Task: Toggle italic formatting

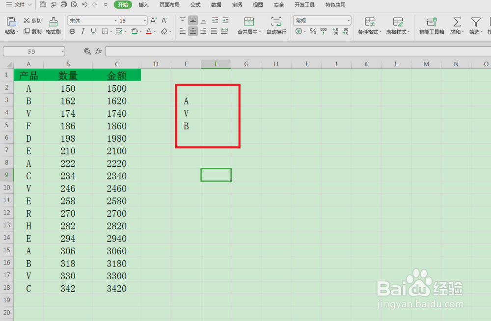Action: tap(82, 31)
